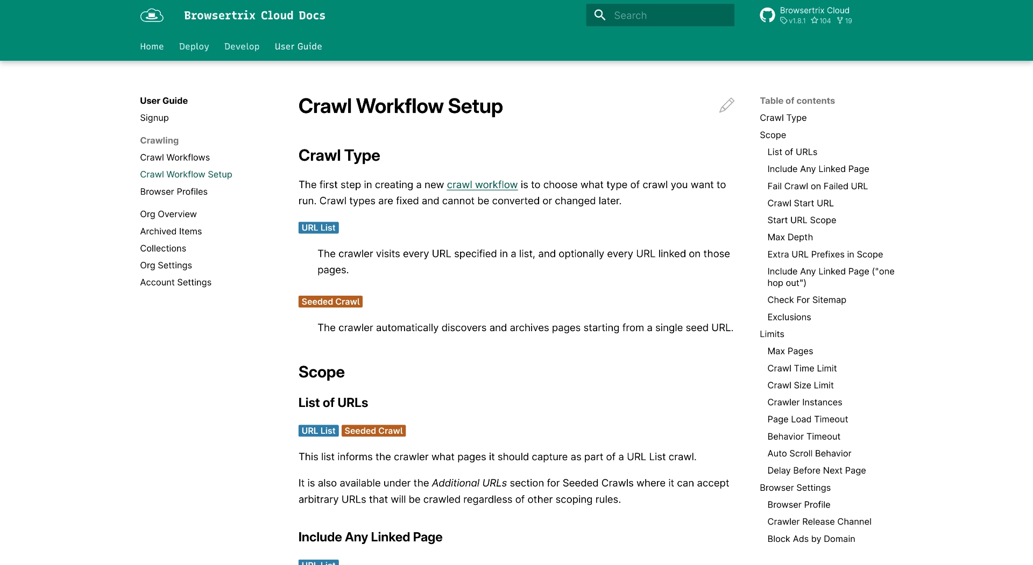Click the URL List badge under Crawl Type

coord(319,227)
